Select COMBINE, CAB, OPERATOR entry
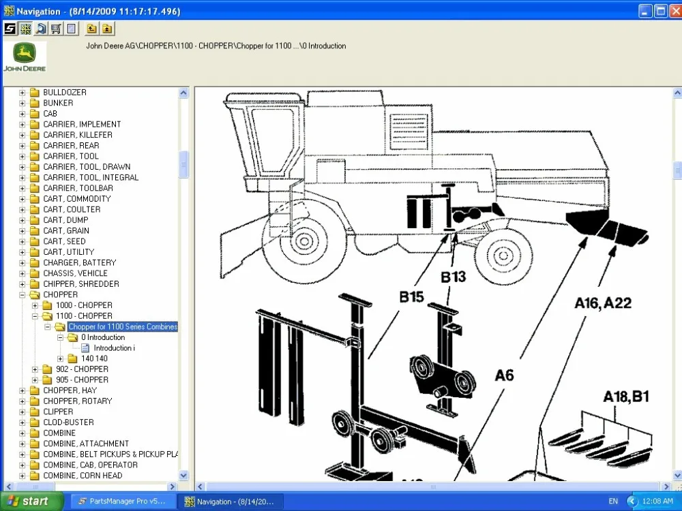This screenshot has height=511, width=682. [91, 465]
